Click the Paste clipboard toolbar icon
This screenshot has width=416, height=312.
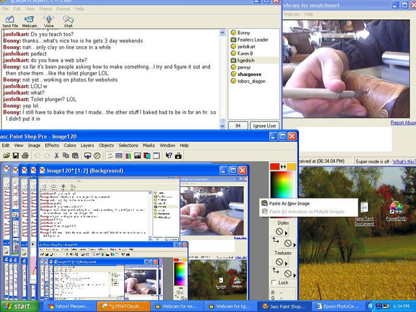click(75, 156)
